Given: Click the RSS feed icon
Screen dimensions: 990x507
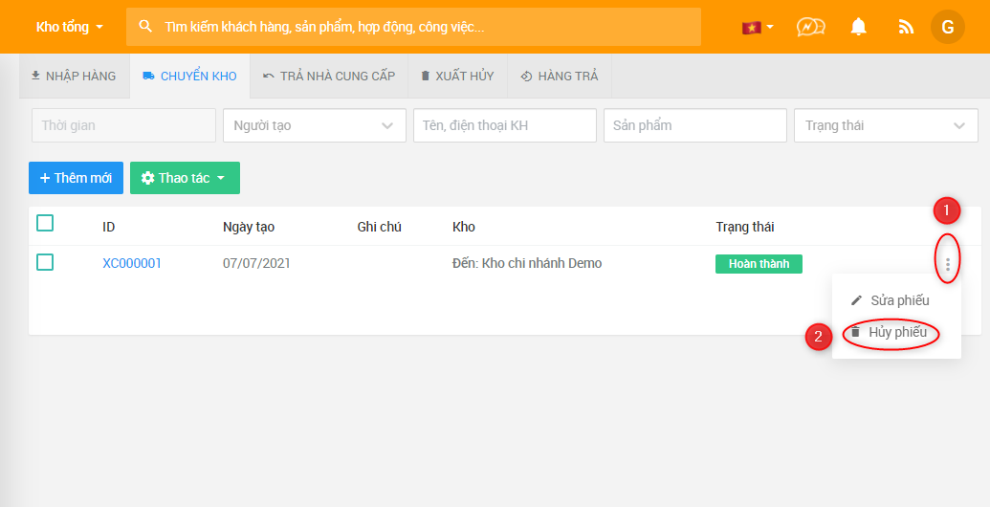Looking at the screenshot, I should pos(906,27).
